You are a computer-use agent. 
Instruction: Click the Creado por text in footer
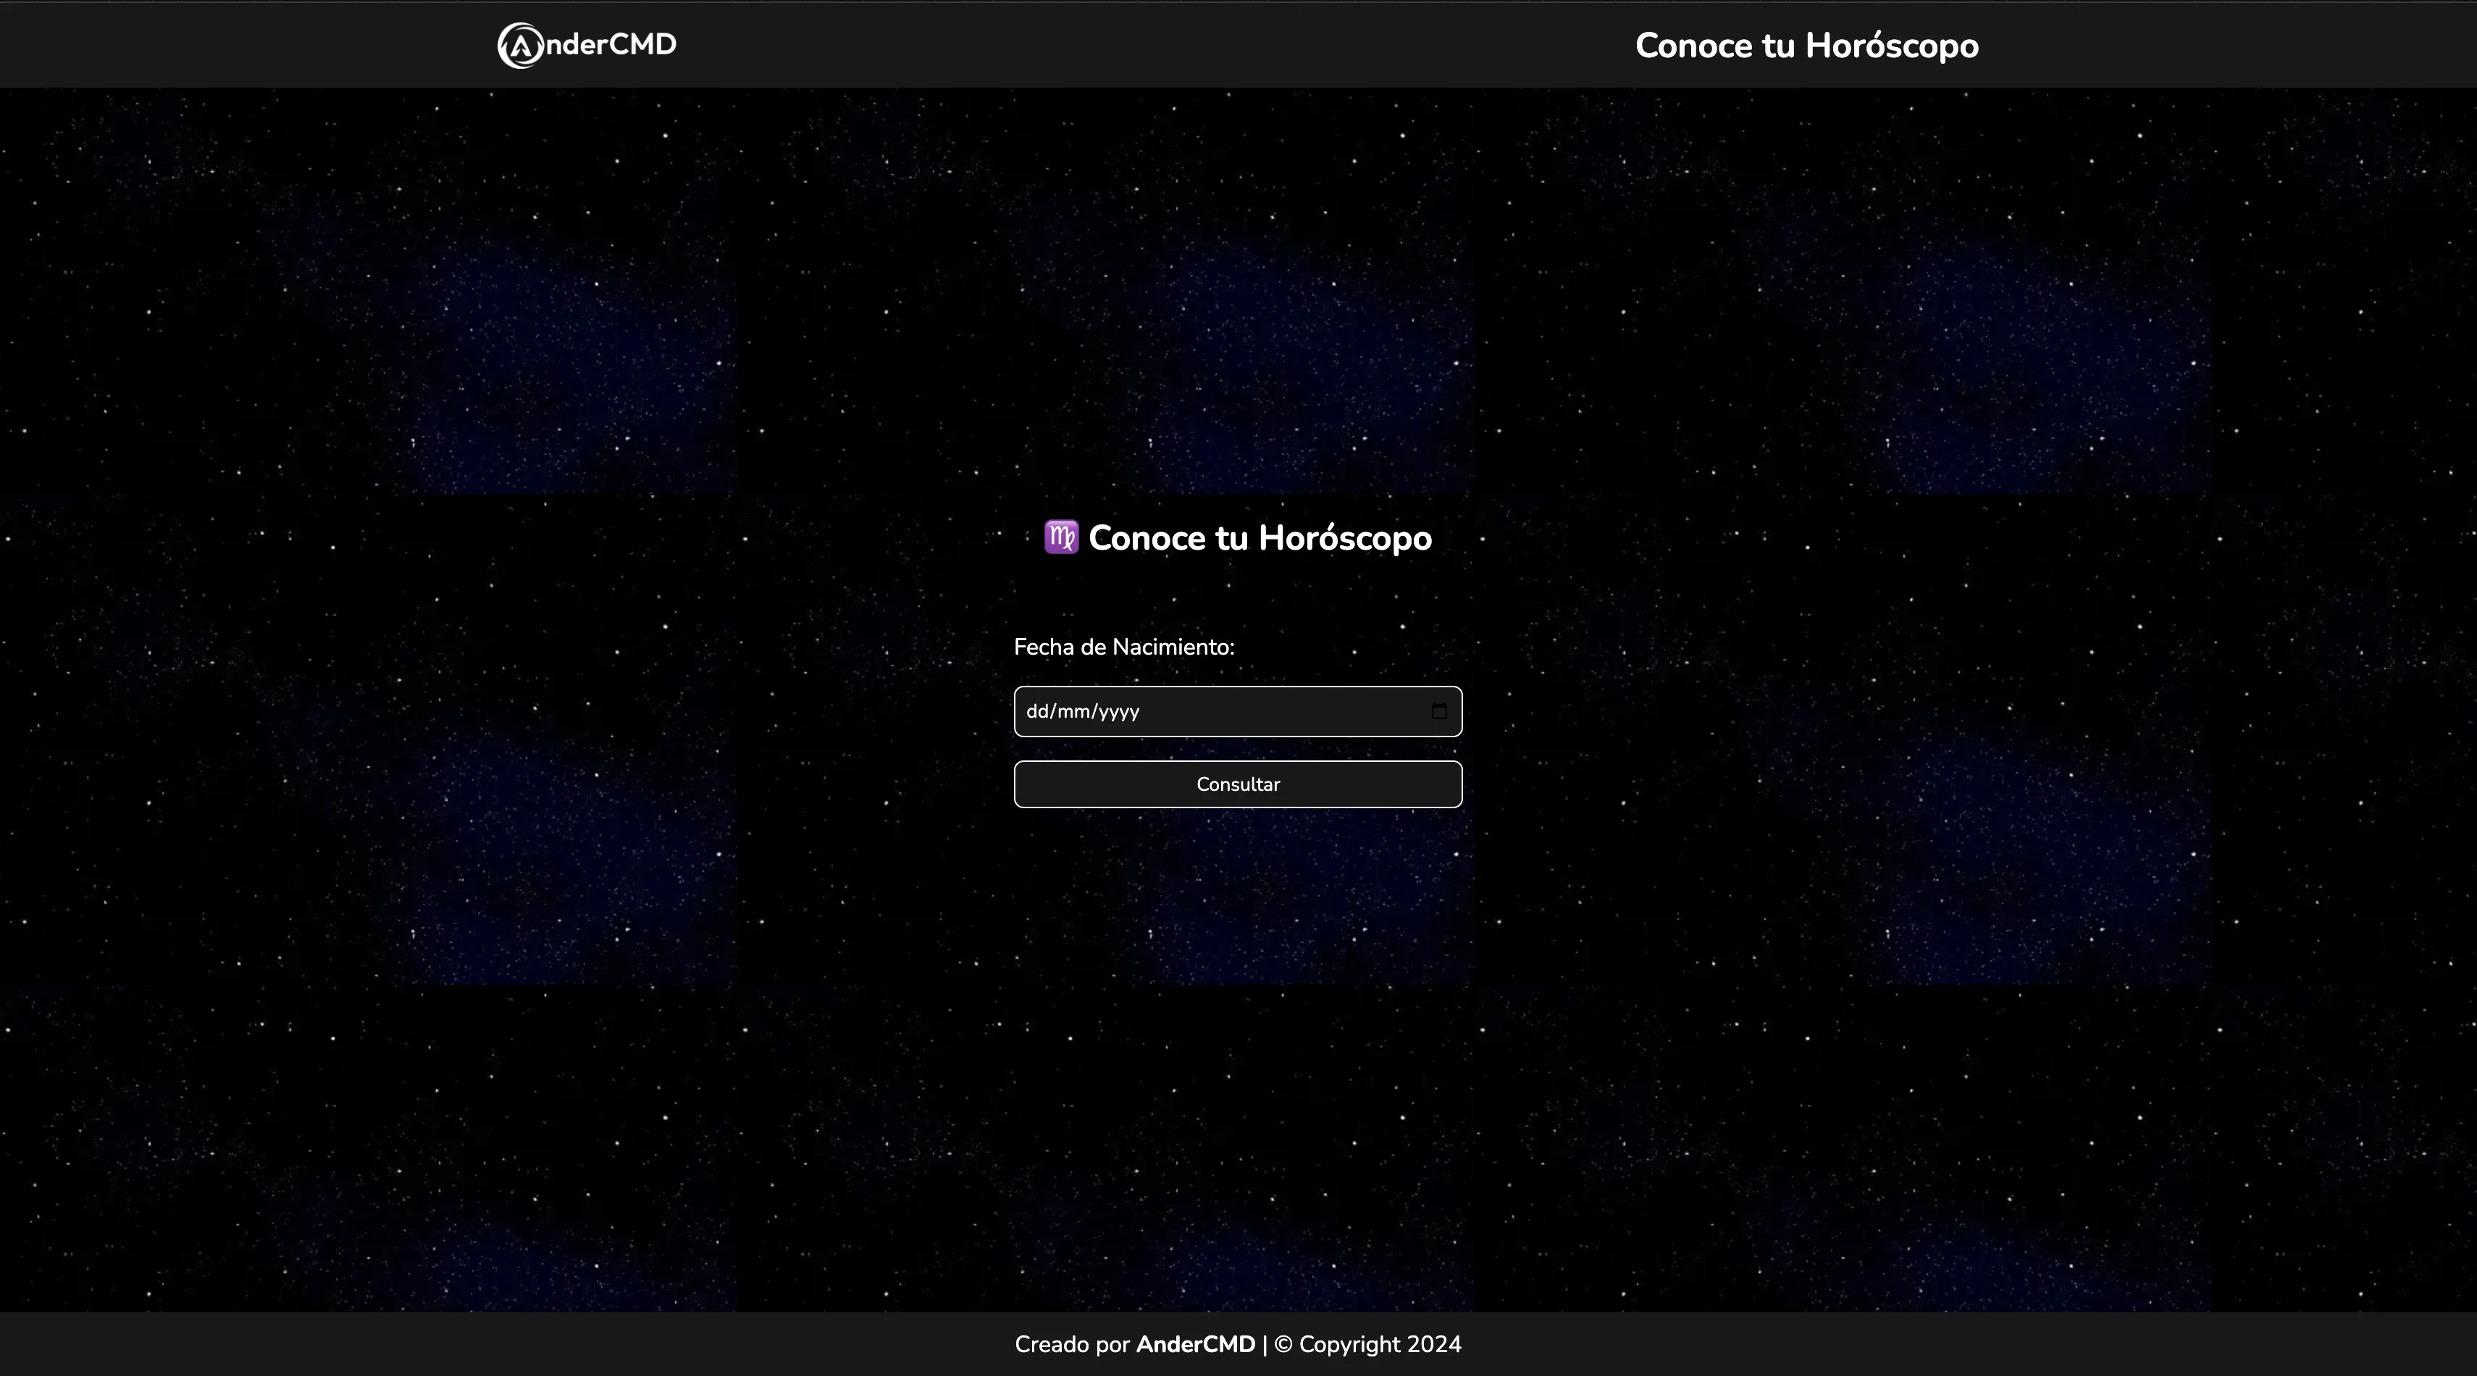[x=1071, y=1344]
